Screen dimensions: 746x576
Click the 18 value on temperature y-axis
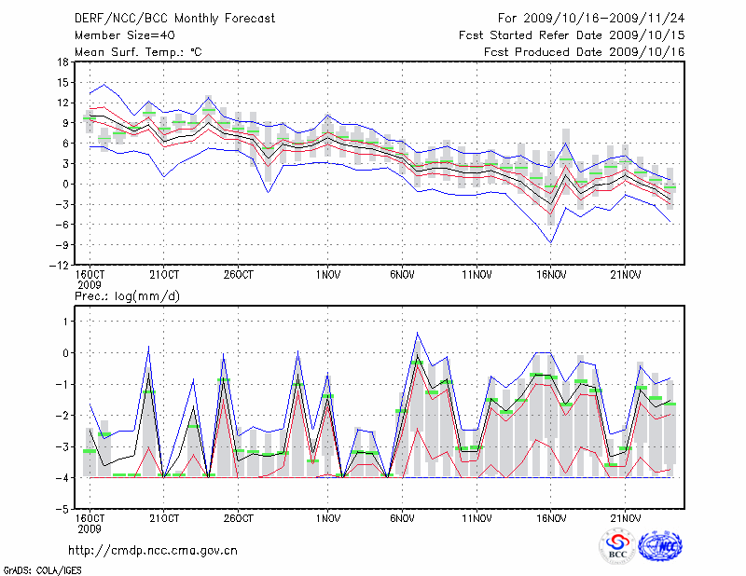[62, 62]
